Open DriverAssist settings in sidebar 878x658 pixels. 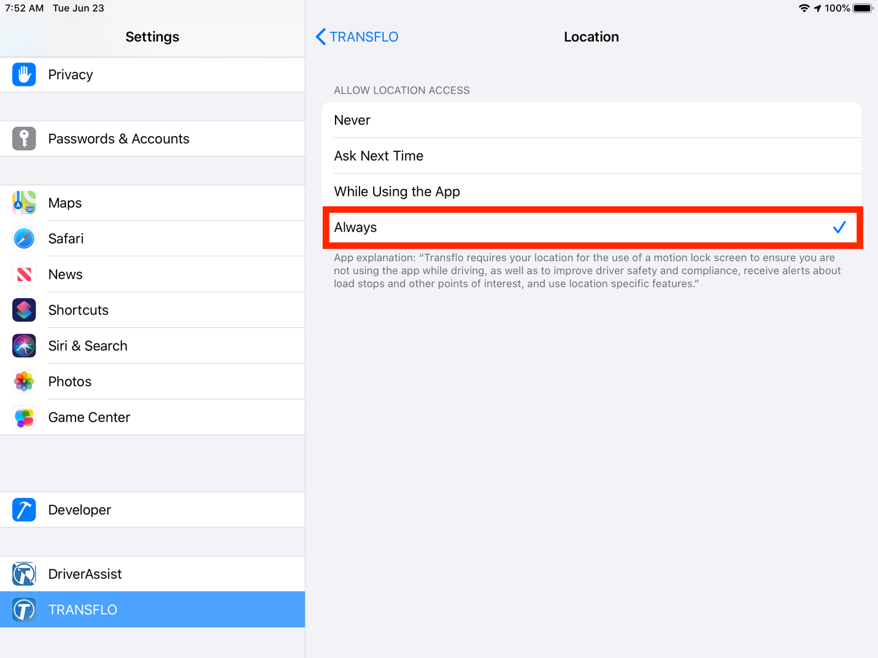tap(152, 574)
